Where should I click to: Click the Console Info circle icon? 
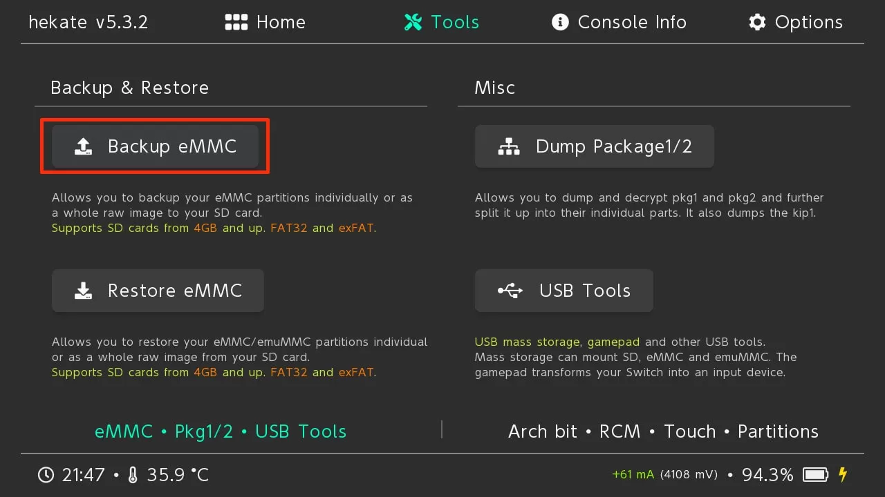[560, 22]
